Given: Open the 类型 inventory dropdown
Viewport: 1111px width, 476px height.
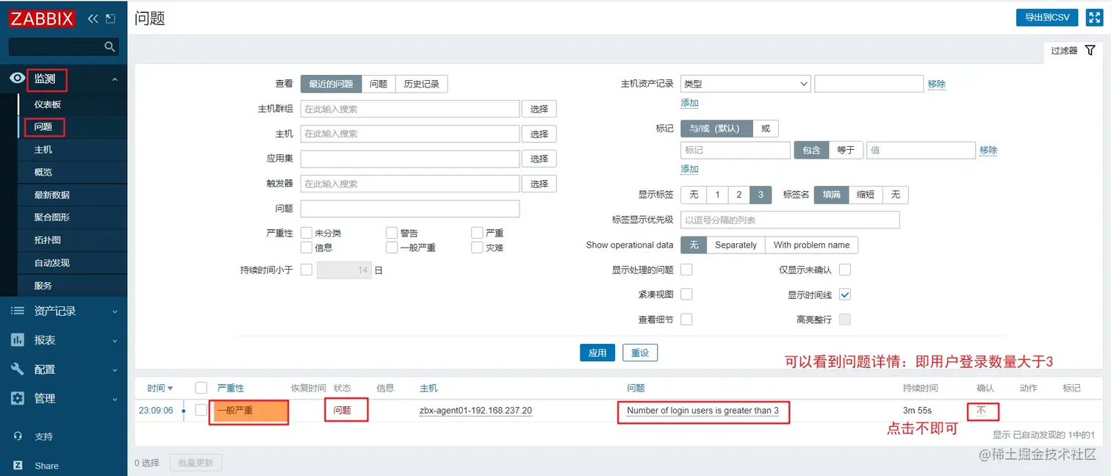Looking at the screenshot, I should coord(745,84).
